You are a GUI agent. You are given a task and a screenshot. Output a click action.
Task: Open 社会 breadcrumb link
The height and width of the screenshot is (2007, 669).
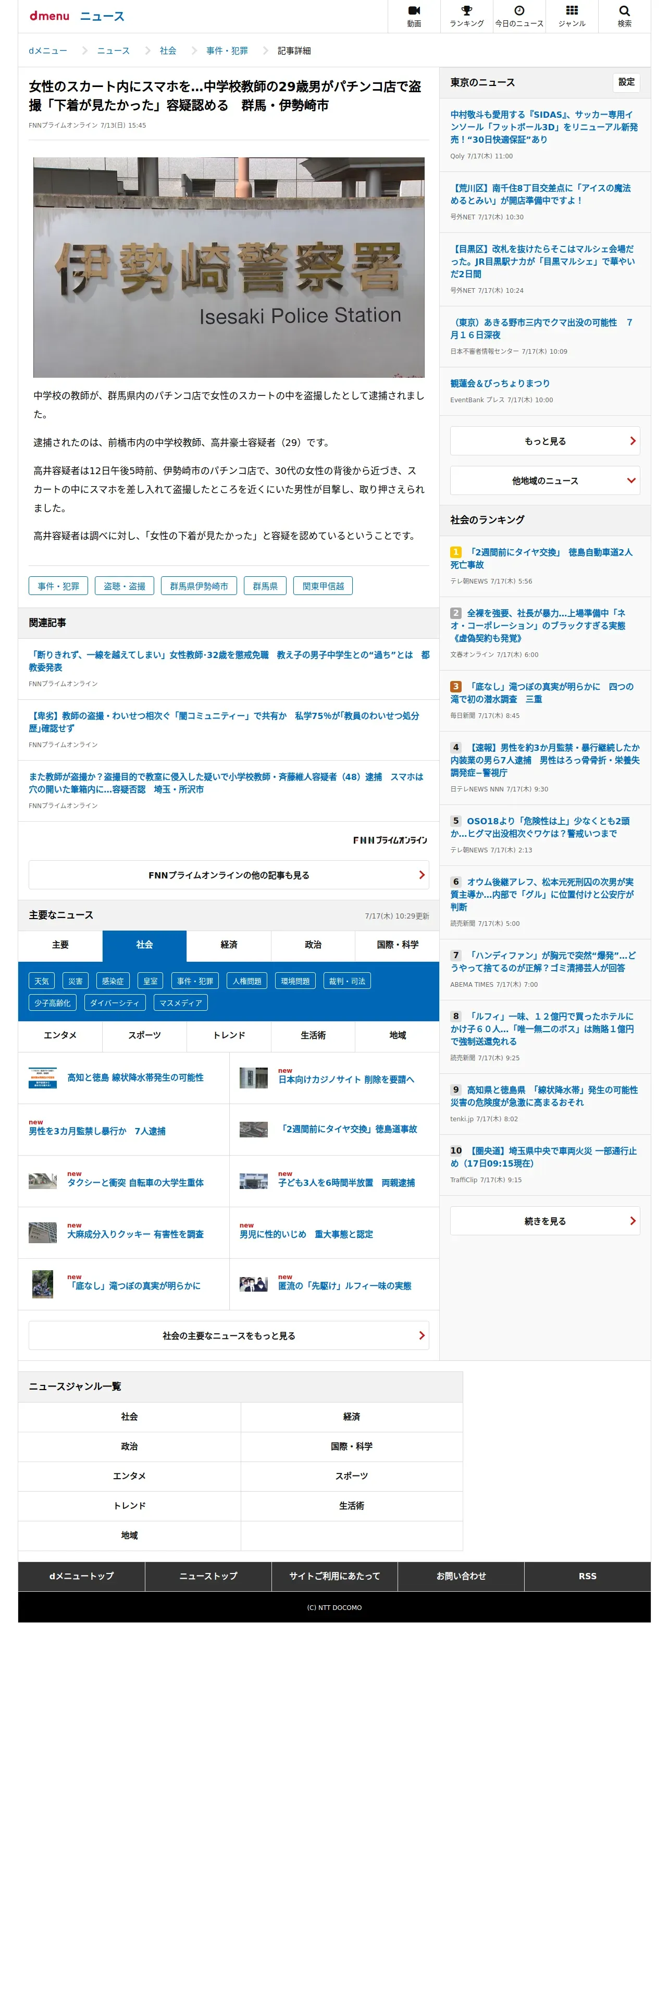[167, 51]
